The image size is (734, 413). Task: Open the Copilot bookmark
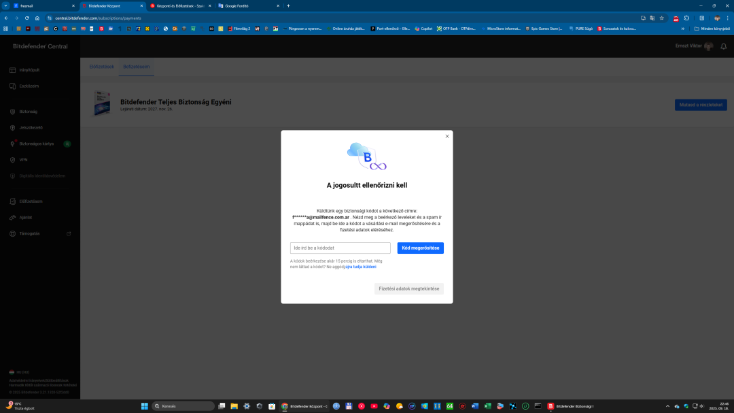click(x=423, y=29)
